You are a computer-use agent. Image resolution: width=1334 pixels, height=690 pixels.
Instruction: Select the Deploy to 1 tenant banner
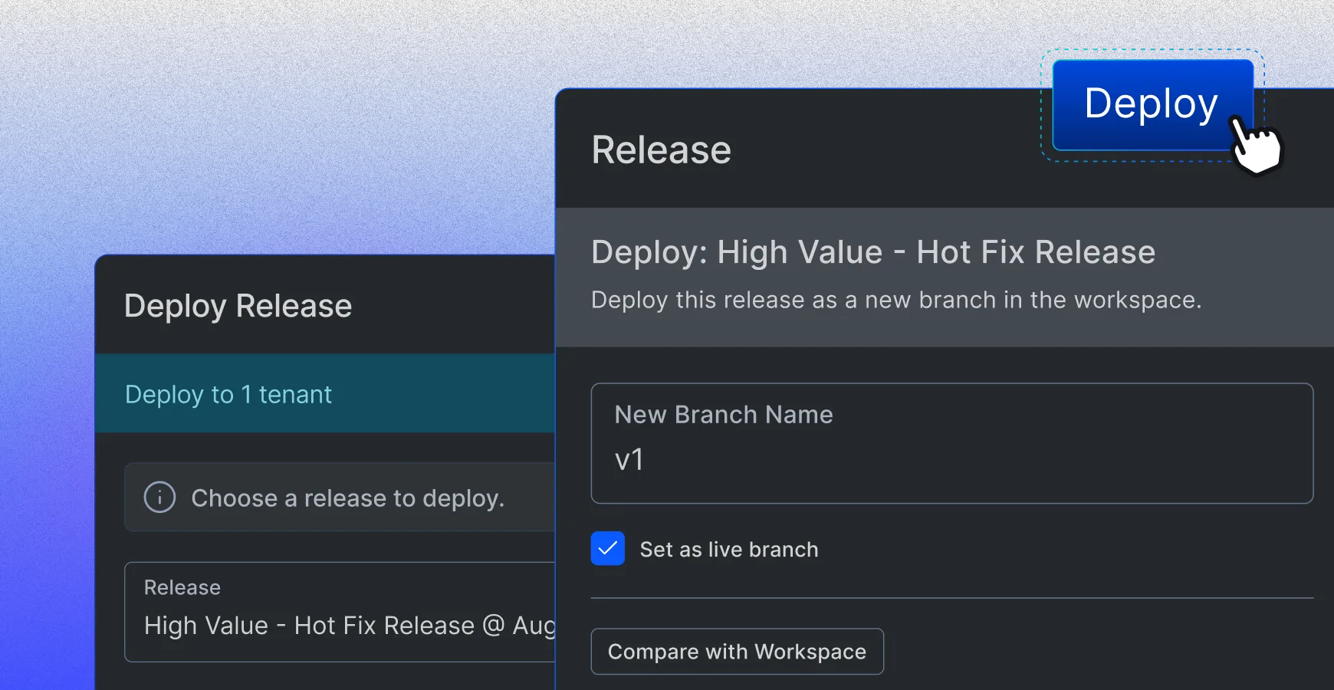(x=325, y=393)
